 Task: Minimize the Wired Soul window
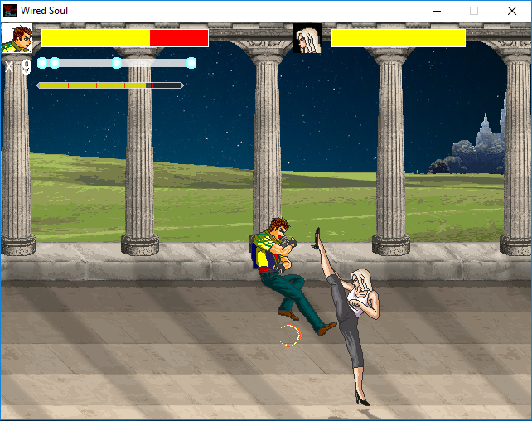coord(436,11)
